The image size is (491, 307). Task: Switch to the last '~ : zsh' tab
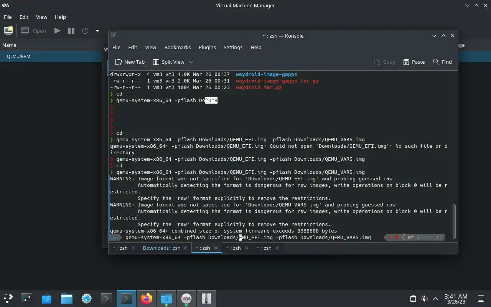[264, 248]
